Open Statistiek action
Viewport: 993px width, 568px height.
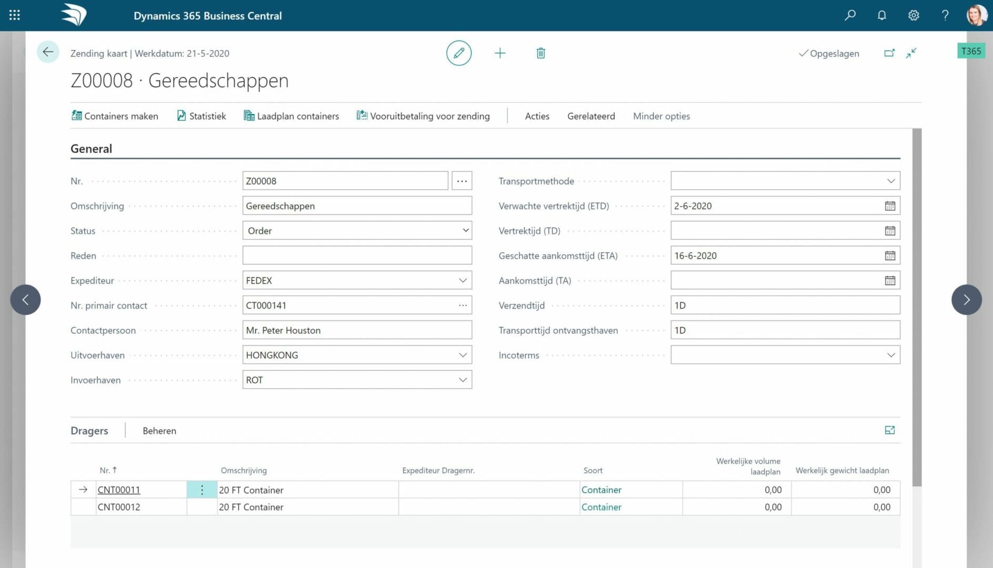click(201, 116)
